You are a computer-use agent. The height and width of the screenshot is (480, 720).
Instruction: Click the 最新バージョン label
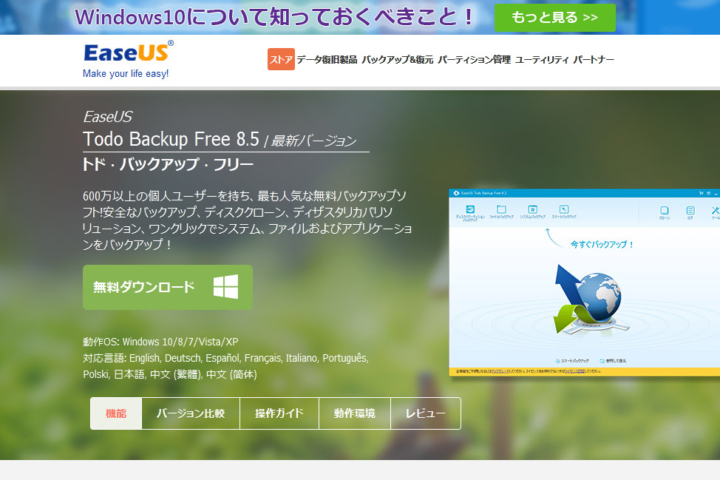point(313,141)
